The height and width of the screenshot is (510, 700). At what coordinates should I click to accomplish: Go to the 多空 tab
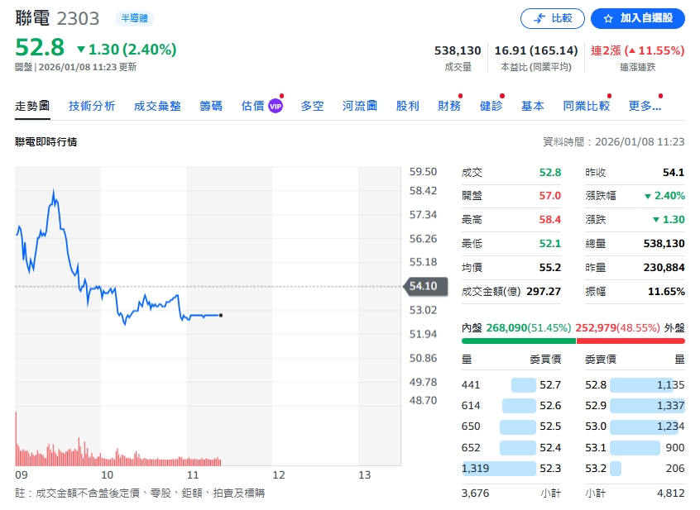point(312,106)
